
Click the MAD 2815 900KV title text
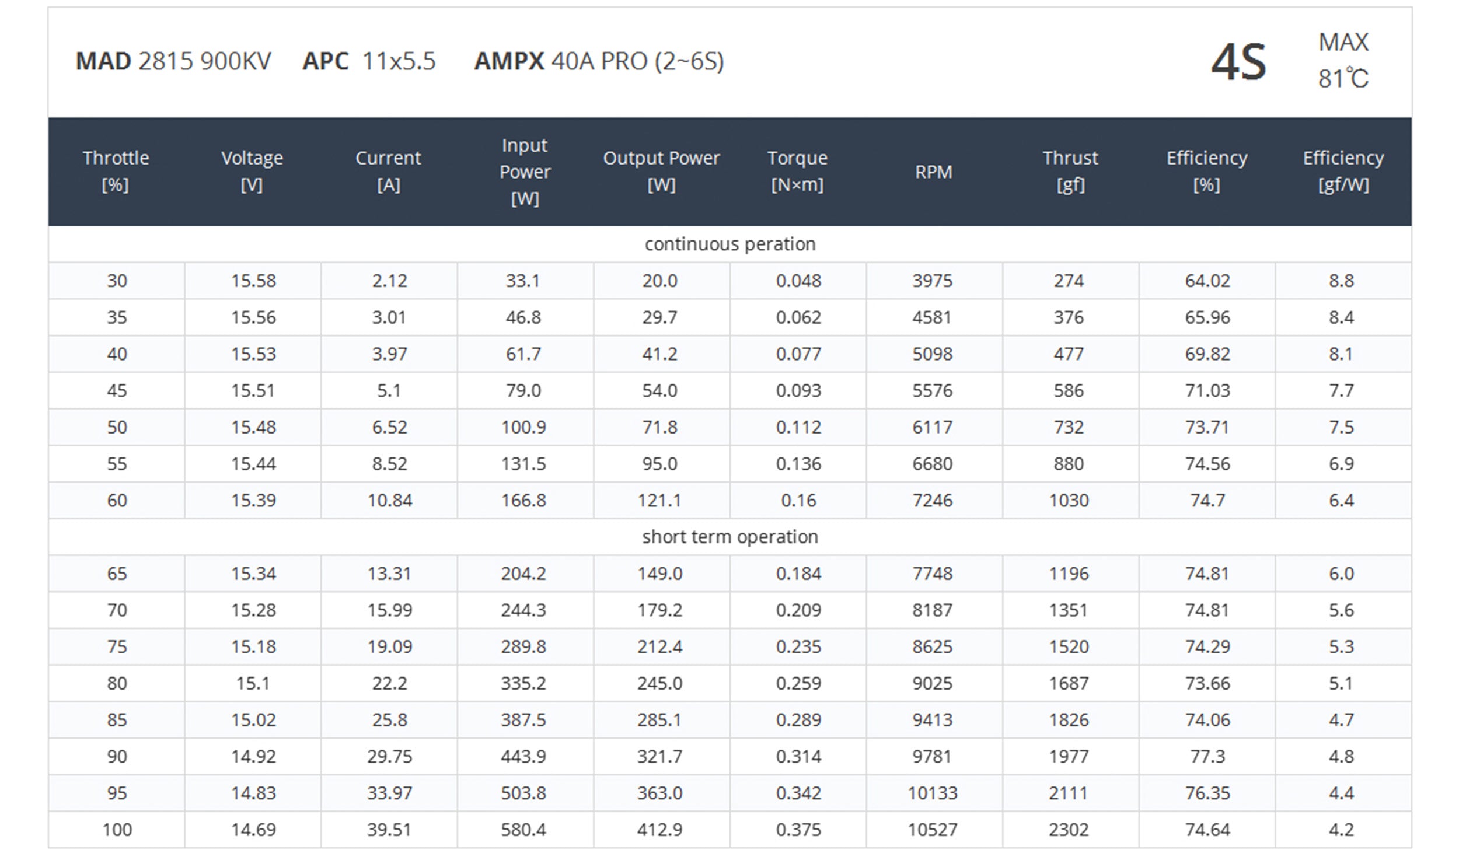coord(173,61)
